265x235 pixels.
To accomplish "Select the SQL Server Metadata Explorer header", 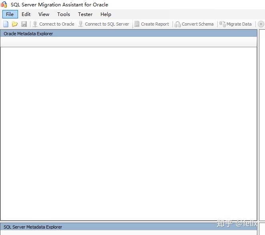I will [x=128, y=227].
